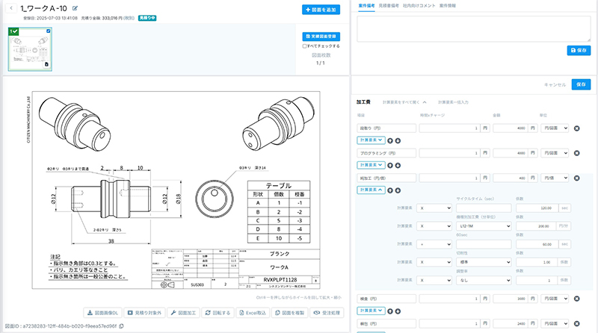Image resolution: width=598 pixels, height=333 pixels.
Task: Move the プログラミング row up with arrow icon
Action: pos(389,165)
